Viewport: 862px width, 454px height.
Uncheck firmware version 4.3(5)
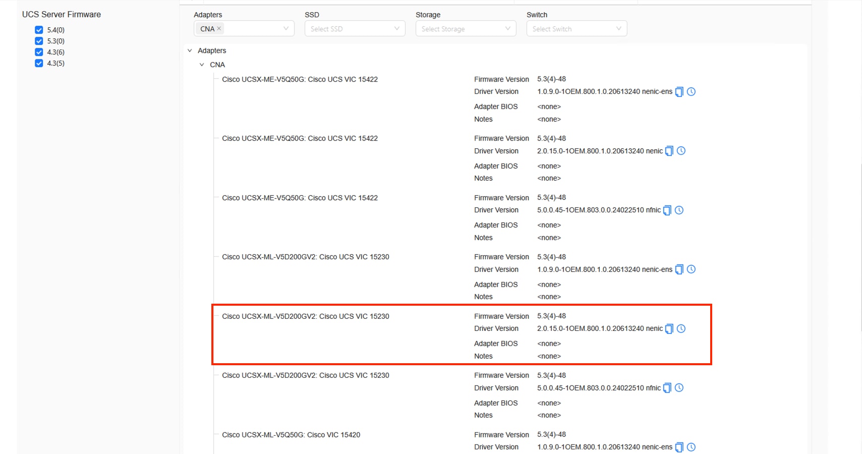click(39, 63)
